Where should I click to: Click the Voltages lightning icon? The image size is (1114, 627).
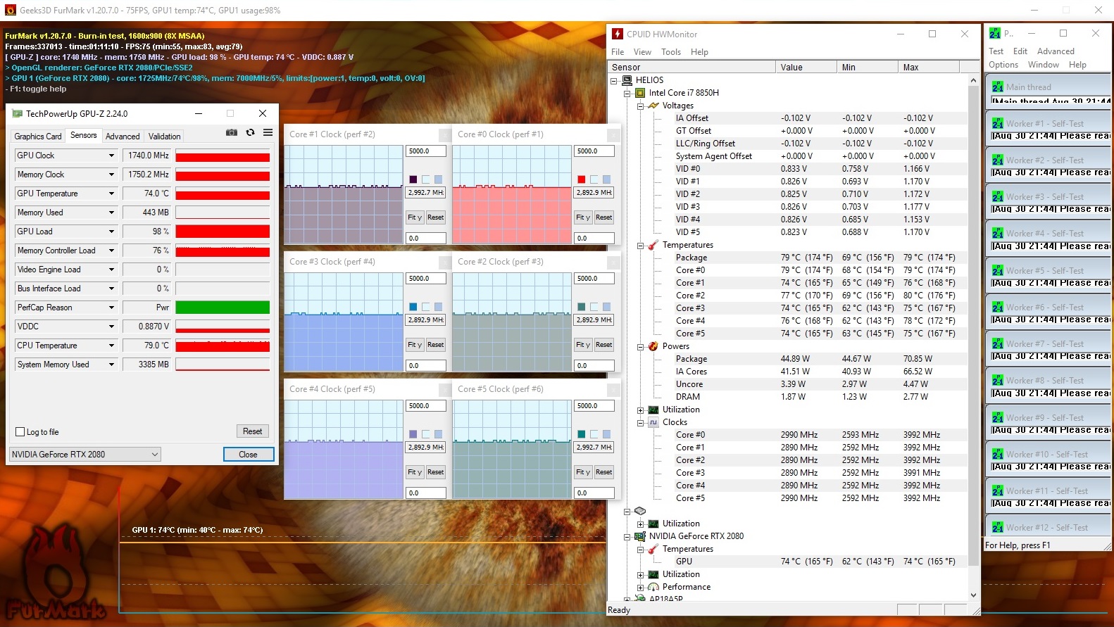tap(653, 106)
